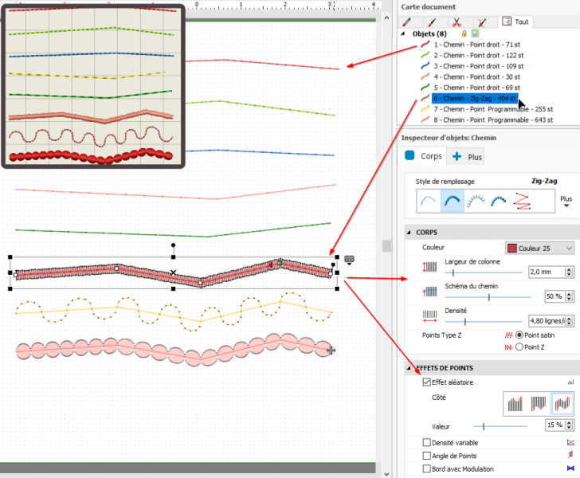The image size is (580, 478).
Task: Click the canvas vertical scrollbar down arrow
Action: (x=386, y=474)
